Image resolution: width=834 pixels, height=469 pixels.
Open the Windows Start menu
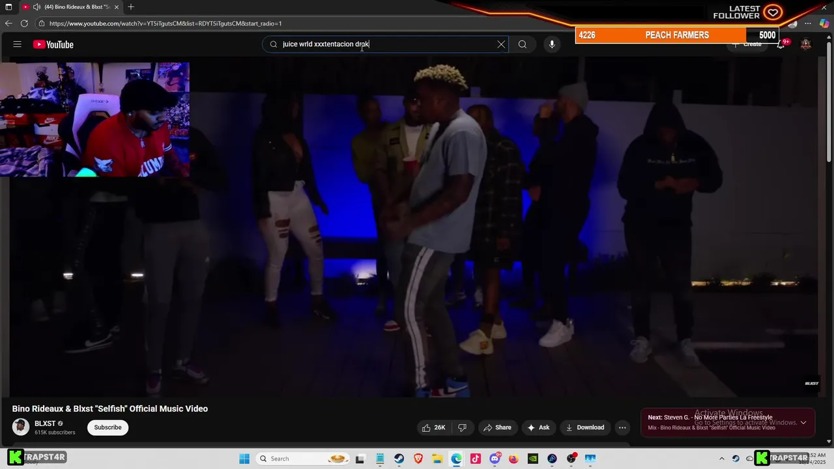click(244, 459)
